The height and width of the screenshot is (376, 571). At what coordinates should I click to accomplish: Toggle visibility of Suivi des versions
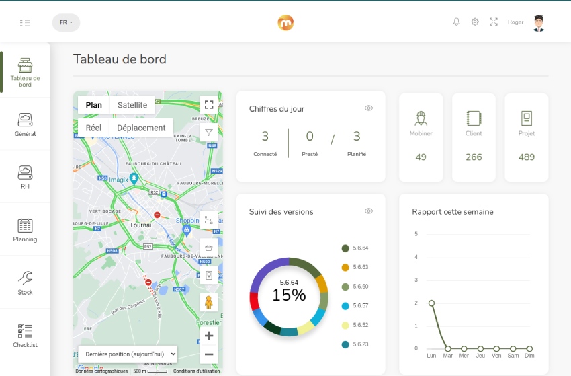(x=369, y=211)
